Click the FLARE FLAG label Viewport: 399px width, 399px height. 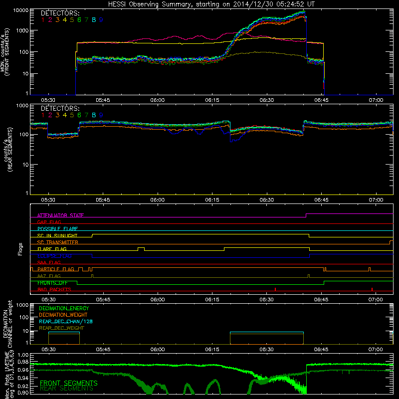[52, 249]
